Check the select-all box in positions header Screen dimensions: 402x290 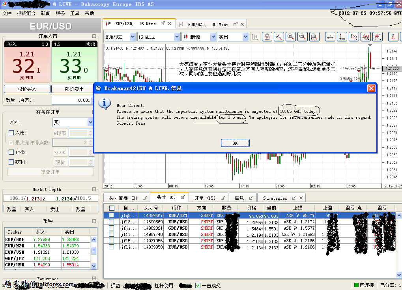tap(112, 208)
